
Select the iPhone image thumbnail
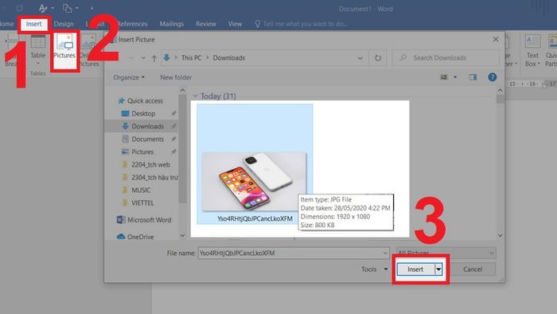click(x=255, y=182)
